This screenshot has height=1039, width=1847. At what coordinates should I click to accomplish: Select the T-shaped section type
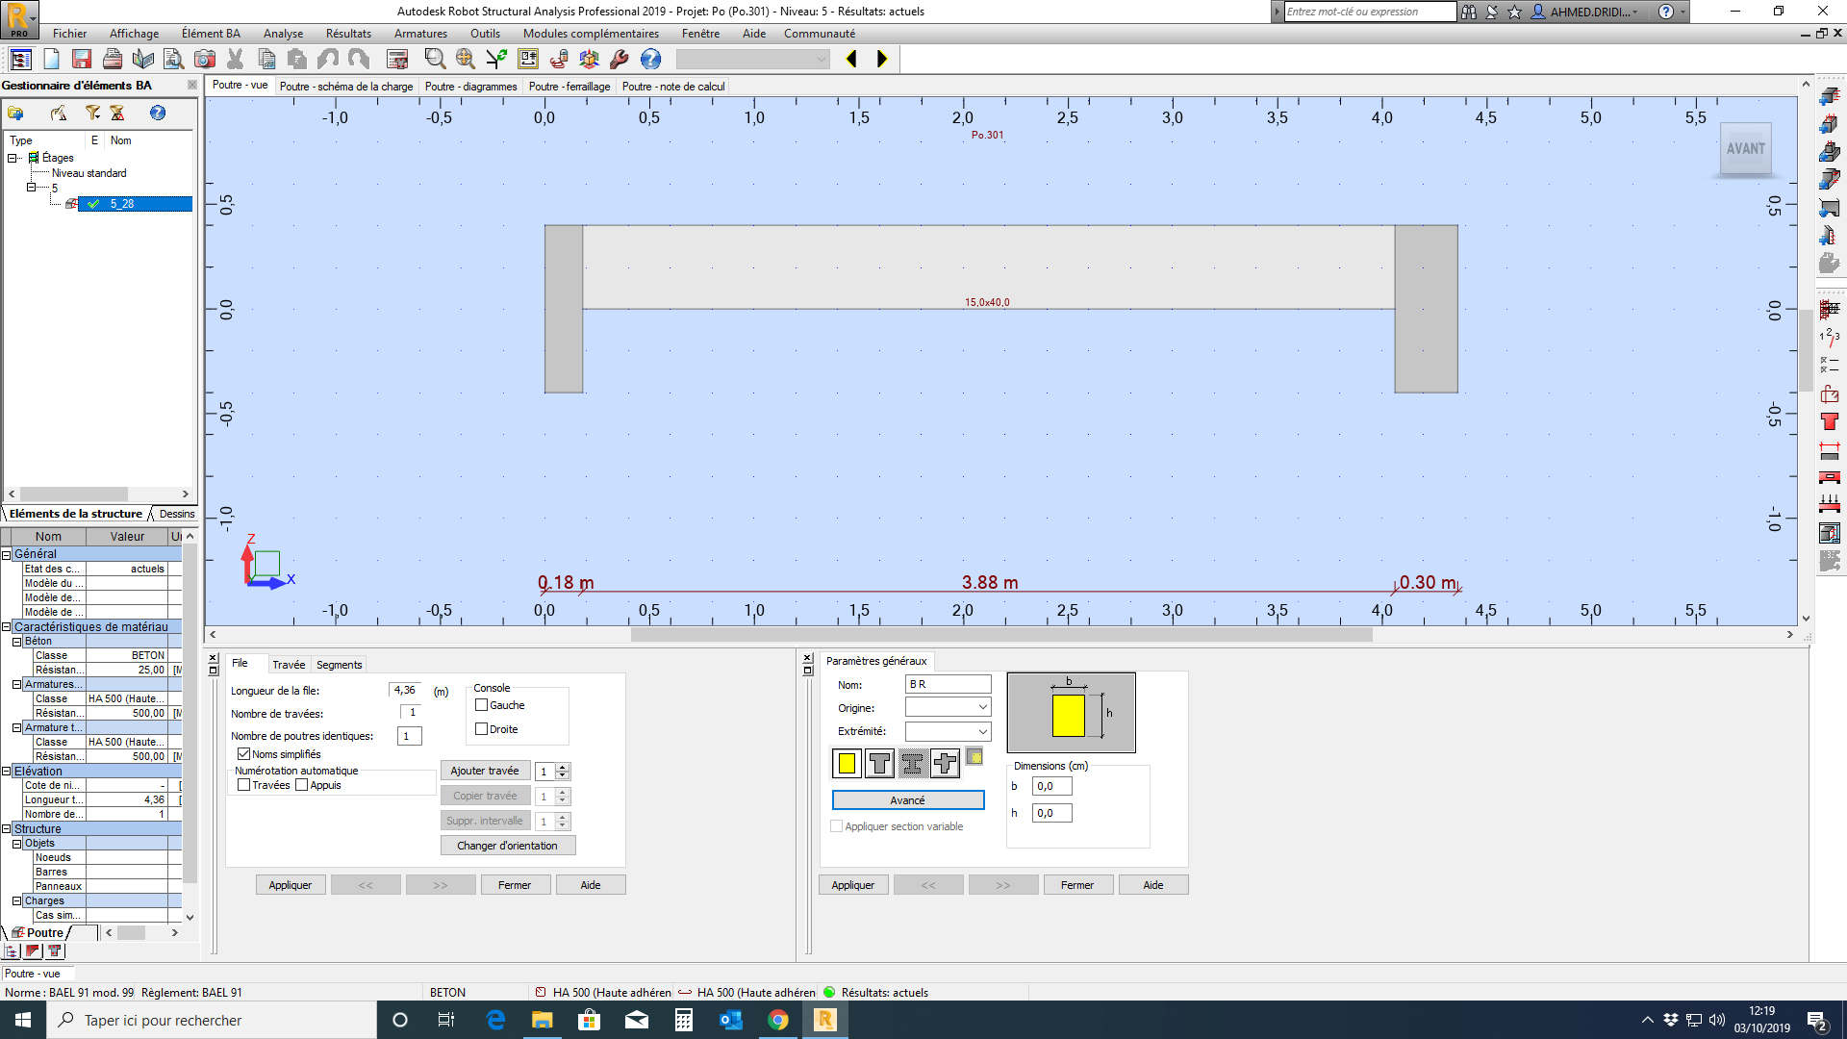pyautogui.click(x=879, y=764)
